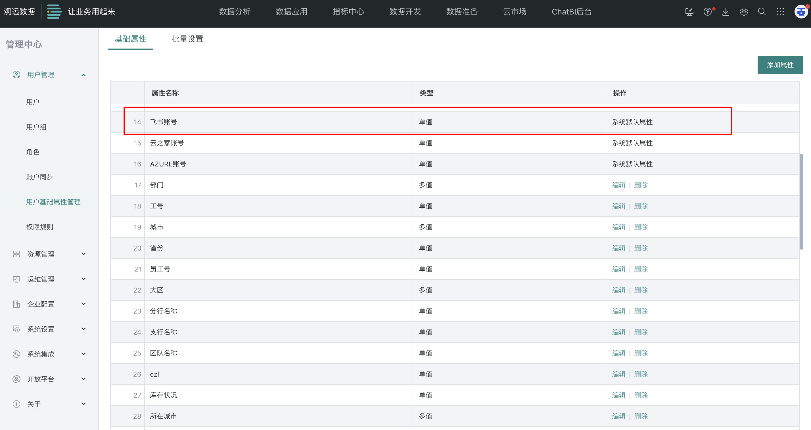Expand the 开放平台 sidebar section
The width and height of the screenshot is (811, 430).
[x=83, y=379]
